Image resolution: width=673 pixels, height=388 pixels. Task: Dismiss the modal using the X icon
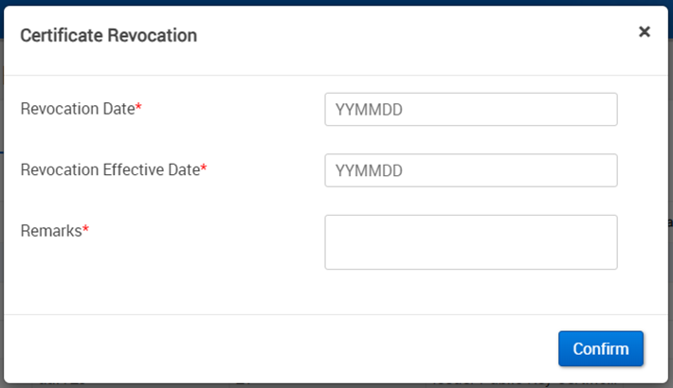point(645,32)
